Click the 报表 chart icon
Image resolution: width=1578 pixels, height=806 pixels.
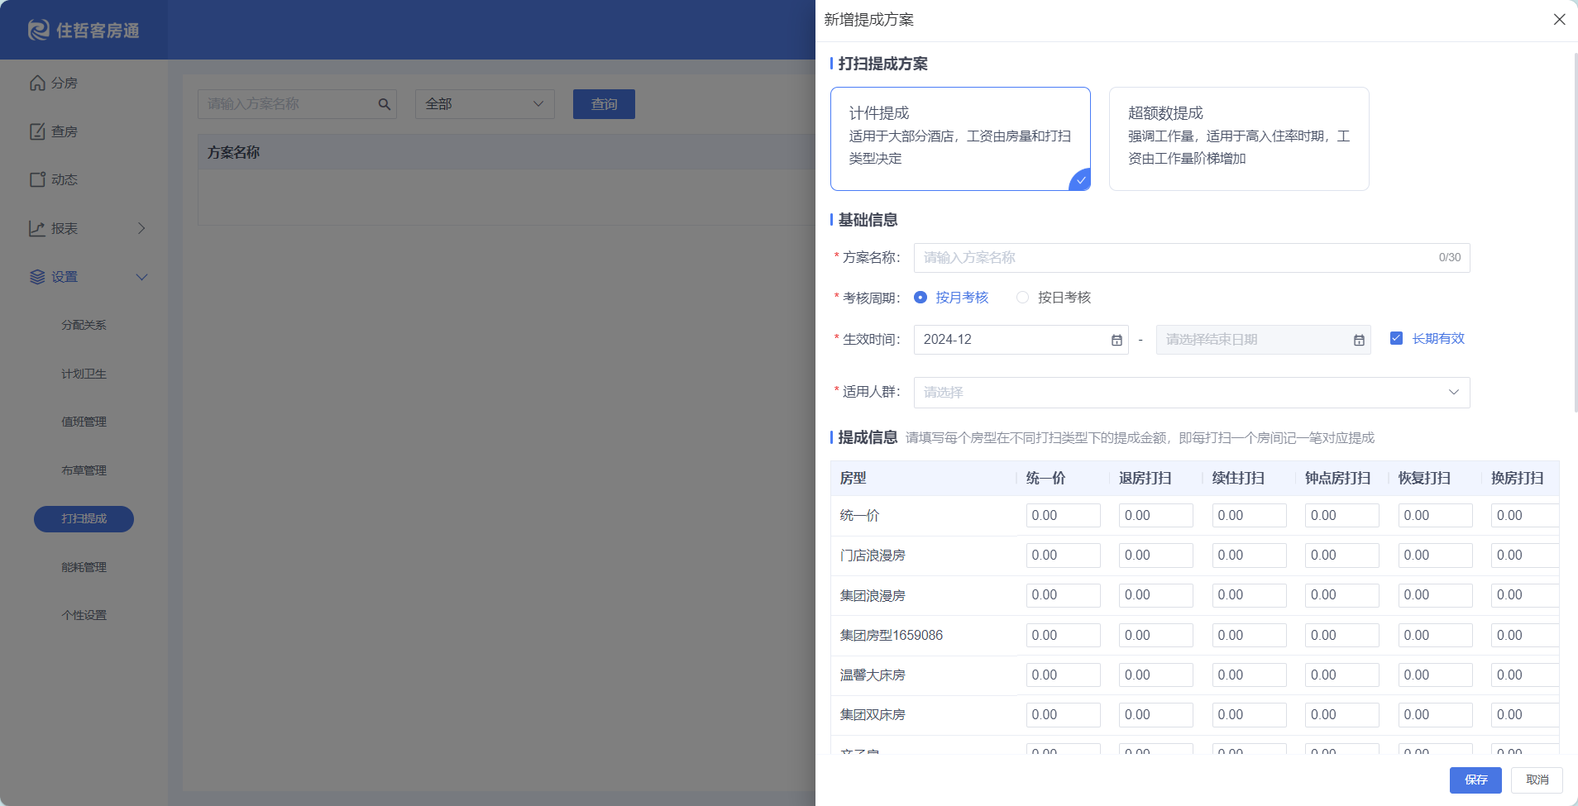[37, 228]
